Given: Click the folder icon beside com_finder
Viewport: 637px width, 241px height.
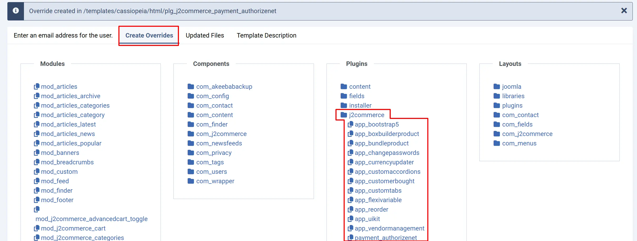Looking at the screenshot, I should tap(191, 124).
